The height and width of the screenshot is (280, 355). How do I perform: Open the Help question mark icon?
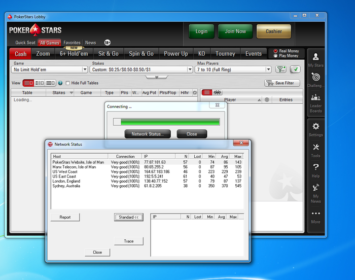tap(315, 171)
